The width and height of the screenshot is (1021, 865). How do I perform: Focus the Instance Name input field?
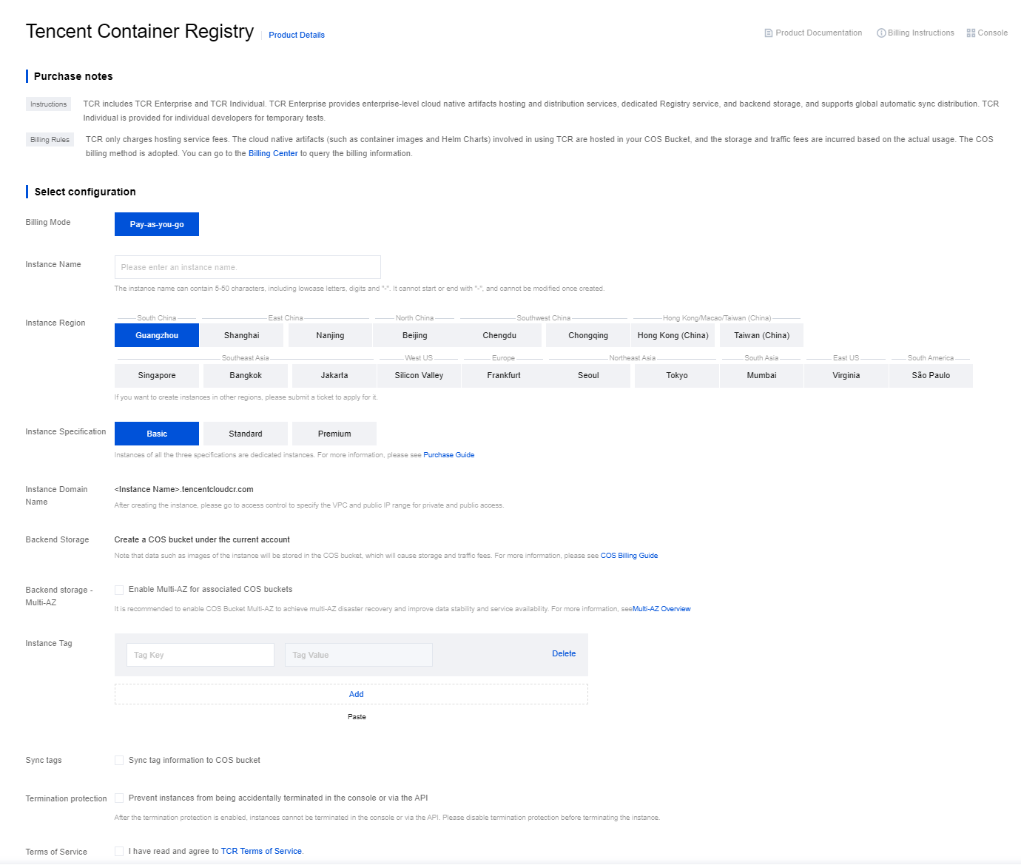pos(248,267)
